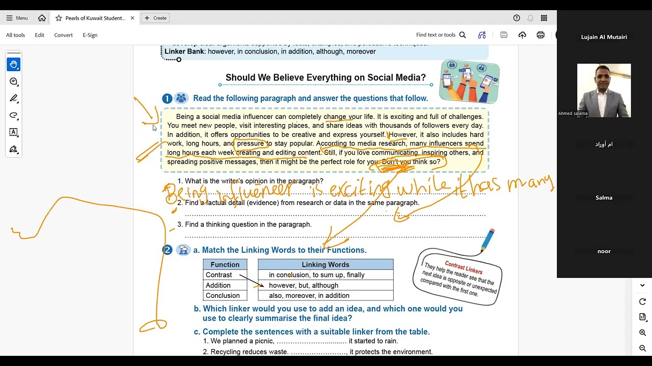Select the Add comment tool
This screenshot has width=652, height=366.
14,81
